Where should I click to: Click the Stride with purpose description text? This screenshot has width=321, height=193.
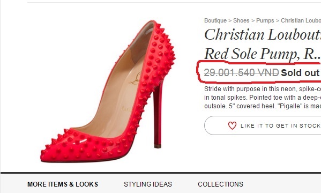[x=263, y=89]
